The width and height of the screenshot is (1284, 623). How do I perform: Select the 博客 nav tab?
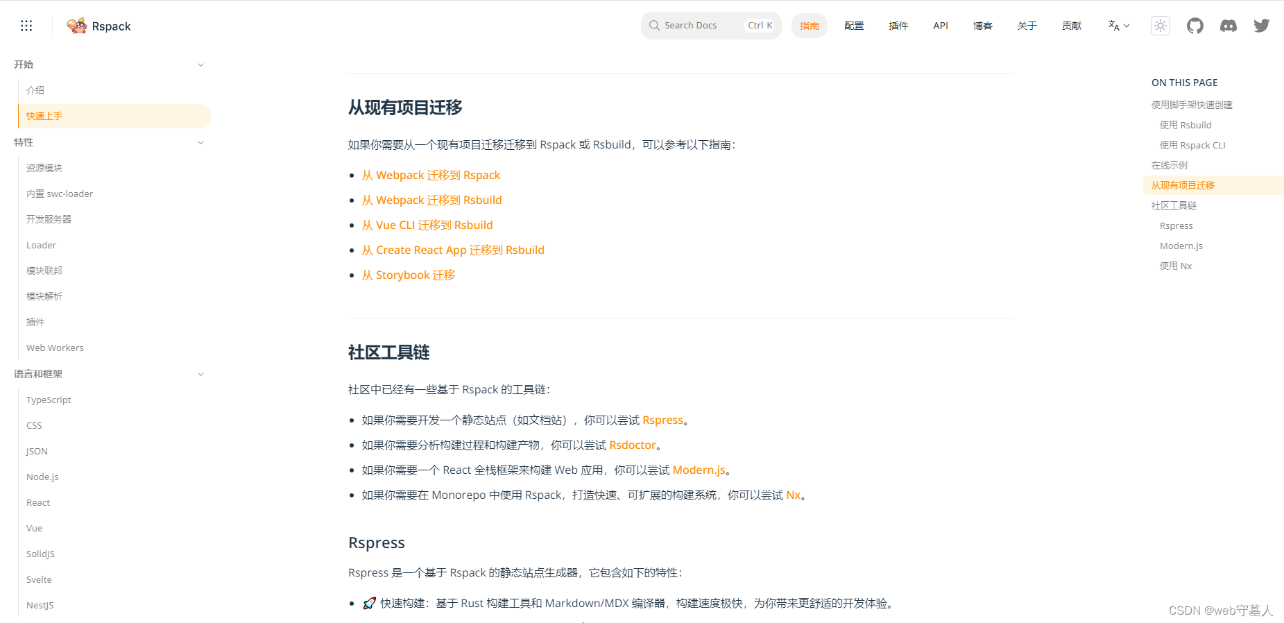983,26
